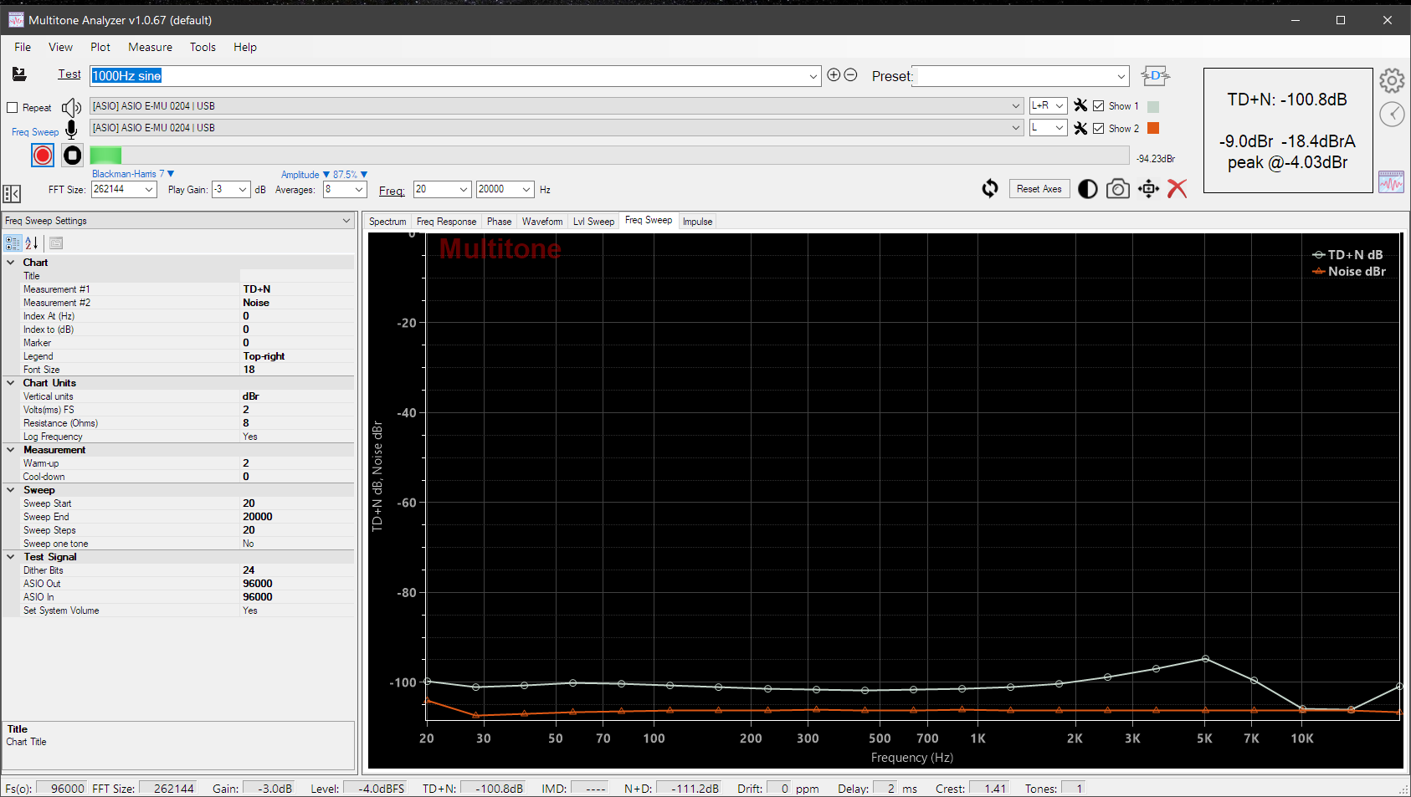Open the Averages dropdown
This screenshot has height=797, width=1411.
coord(359,190)
